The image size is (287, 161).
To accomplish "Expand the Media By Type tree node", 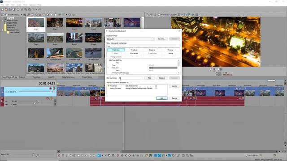I will pos(3,21).
